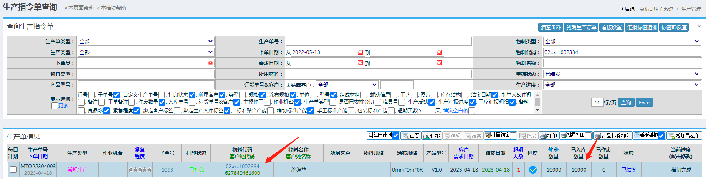Open the 未结案客户 dropdown
The image size is (706, 179).
pyautogui.click(x=347, y=85)
